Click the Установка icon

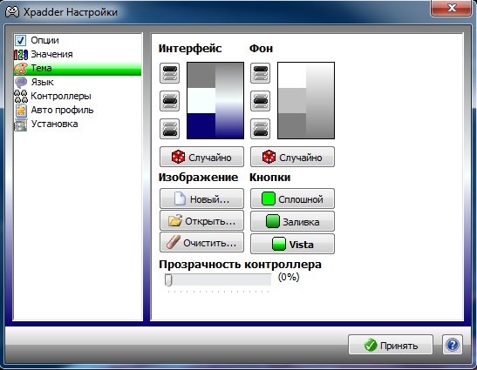(21, 124)
